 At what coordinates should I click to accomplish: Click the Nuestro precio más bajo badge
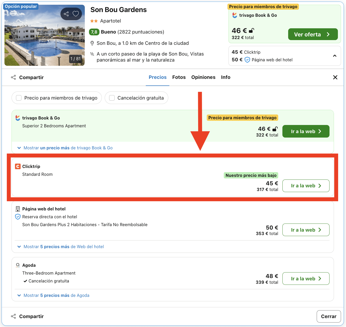click(251, 175)
